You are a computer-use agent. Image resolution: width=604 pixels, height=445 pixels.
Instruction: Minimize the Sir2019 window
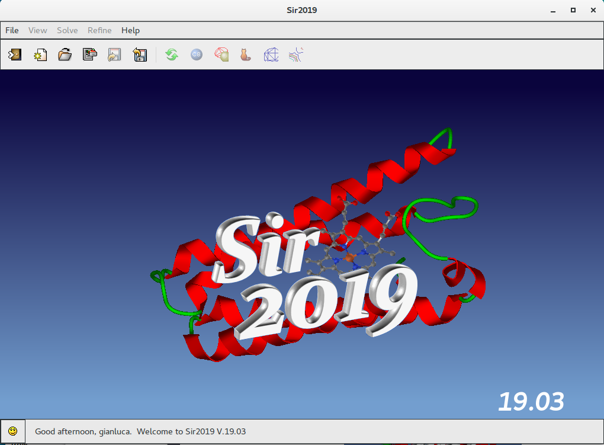coord(553,11)
